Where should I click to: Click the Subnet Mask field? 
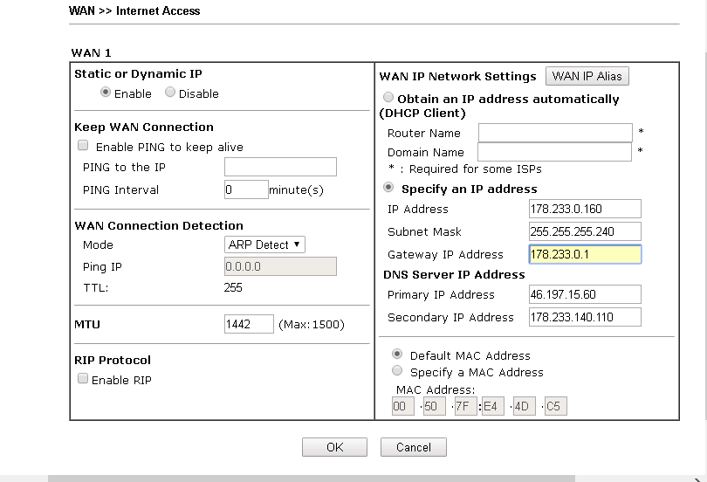585,231
